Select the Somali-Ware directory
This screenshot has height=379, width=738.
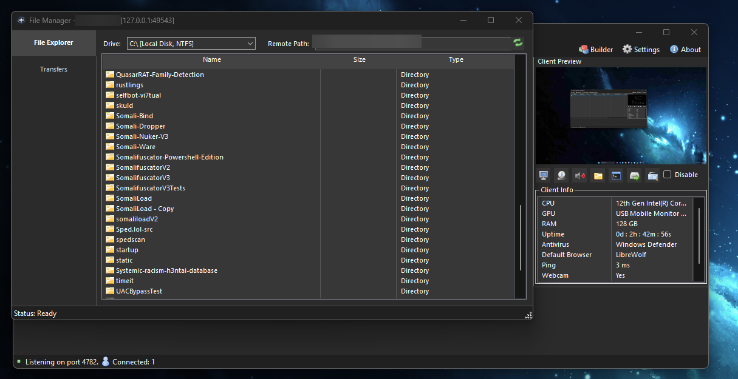tap(135, 146)
